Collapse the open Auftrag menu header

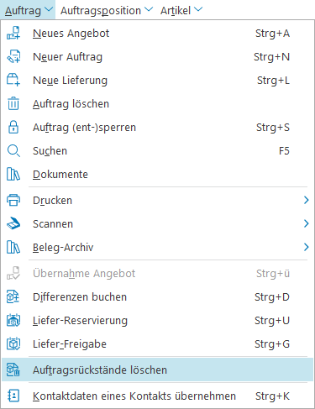[28, 10]
